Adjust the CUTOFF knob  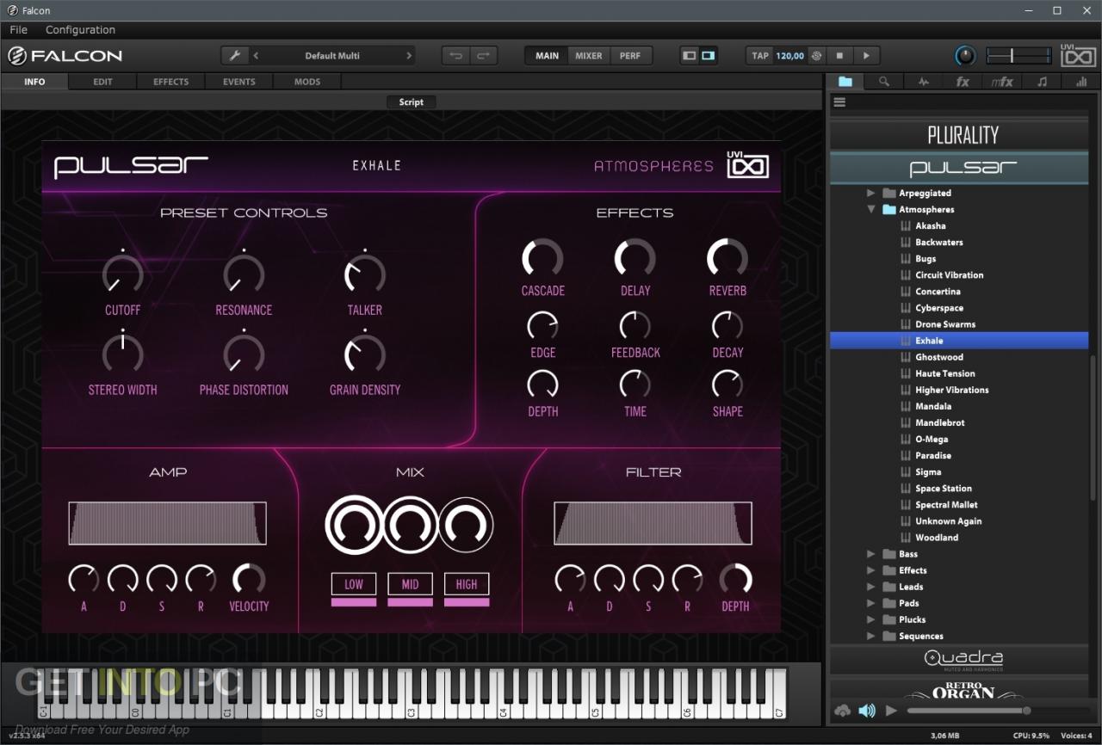pos(123,274)
